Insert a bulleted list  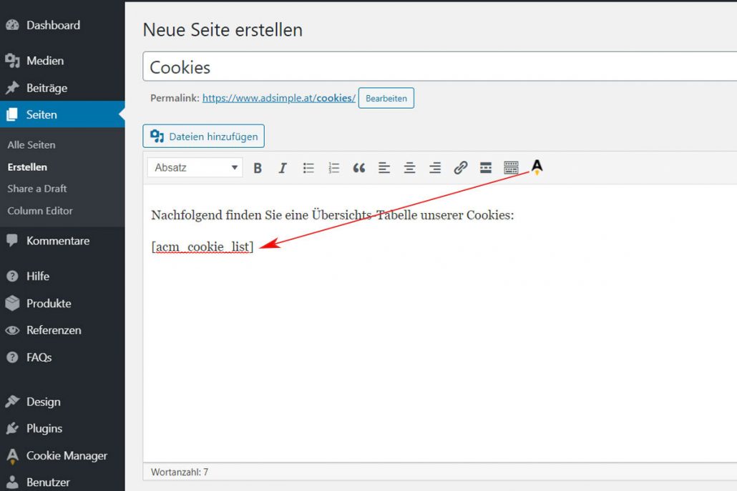coord(308,167)
